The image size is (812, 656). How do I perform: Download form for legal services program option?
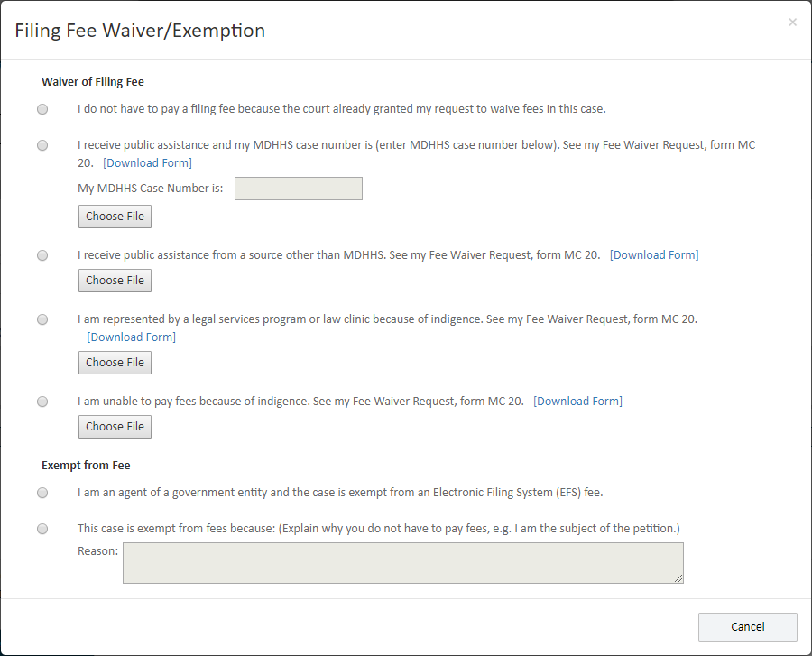click(x=131, y=337)
